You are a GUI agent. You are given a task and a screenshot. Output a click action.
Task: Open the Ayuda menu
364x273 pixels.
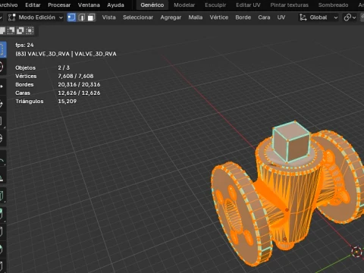(115, 5)
